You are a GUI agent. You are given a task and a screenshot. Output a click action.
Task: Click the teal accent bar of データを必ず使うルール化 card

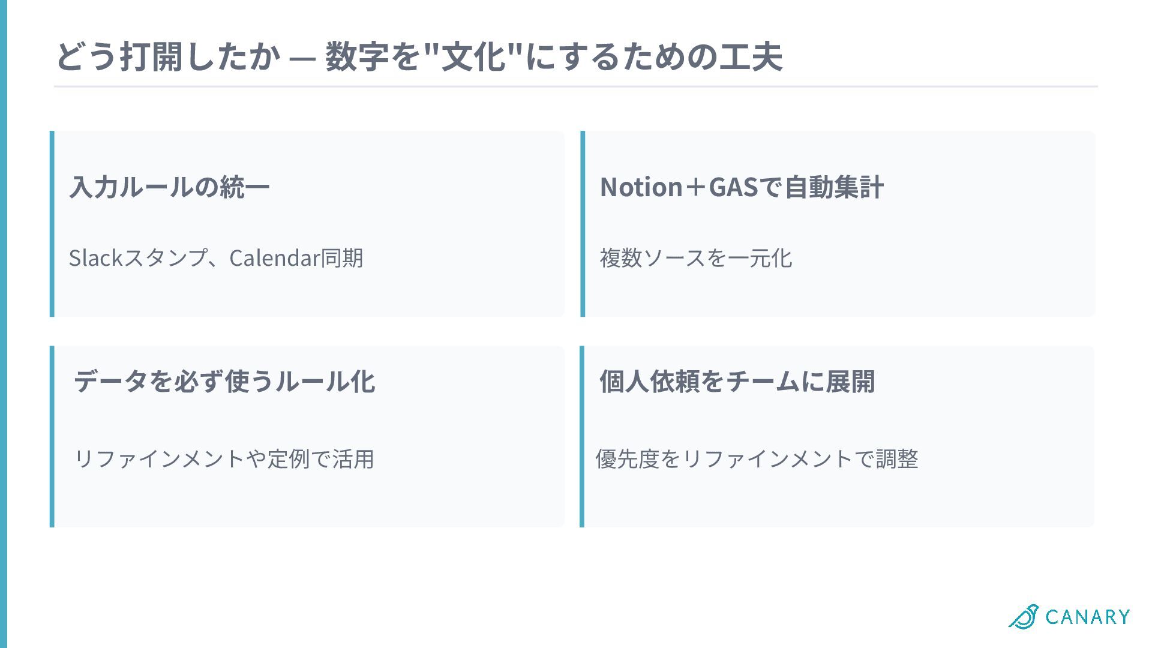52,437
